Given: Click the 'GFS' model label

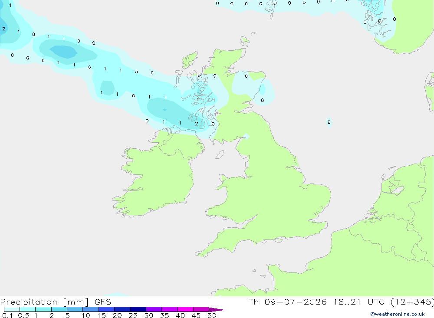Looking at the screenshot, I should click(x=103, y=302).
